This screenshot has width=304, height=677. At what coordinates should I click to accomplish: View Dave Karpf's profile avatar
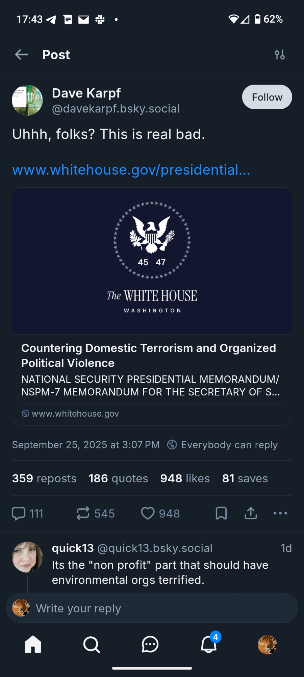(27, 100)
